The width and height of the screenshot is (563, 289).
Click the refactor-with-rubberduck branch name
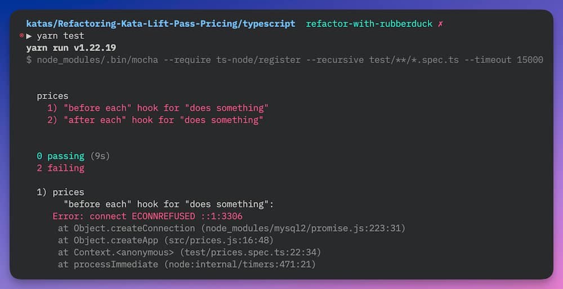[x=369, y=24]
